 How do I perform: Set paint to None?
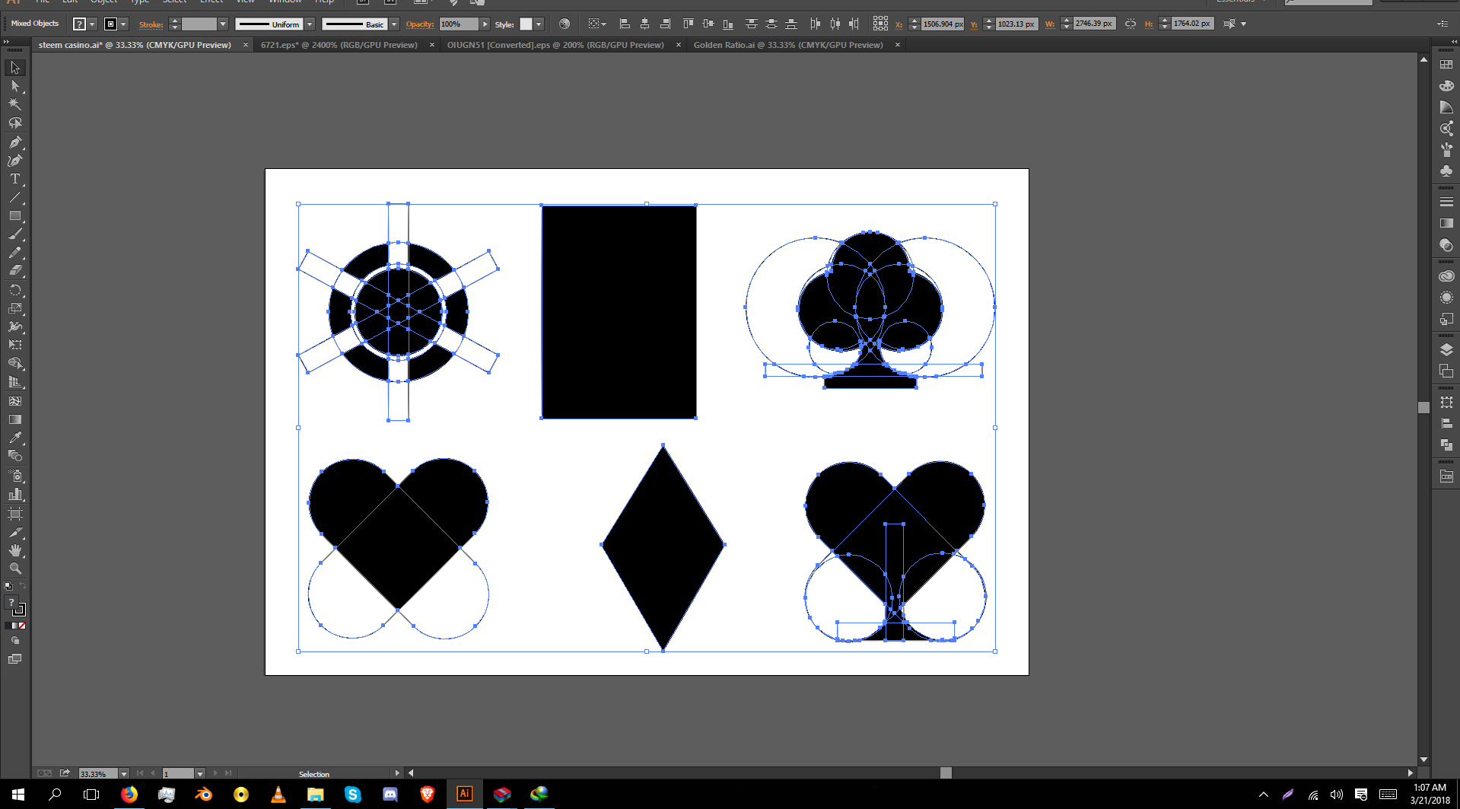coord(23,626)
